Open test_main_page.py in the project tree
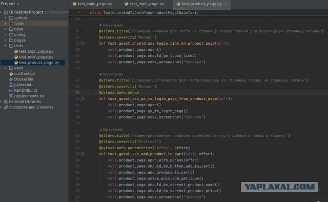Screen dimensions: 328x202 tap(36, 57)
